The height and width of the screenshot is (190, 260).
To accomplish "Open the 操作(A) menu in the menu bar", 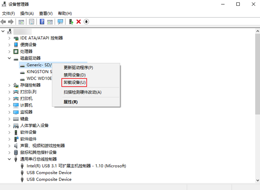I will [27, 13].
